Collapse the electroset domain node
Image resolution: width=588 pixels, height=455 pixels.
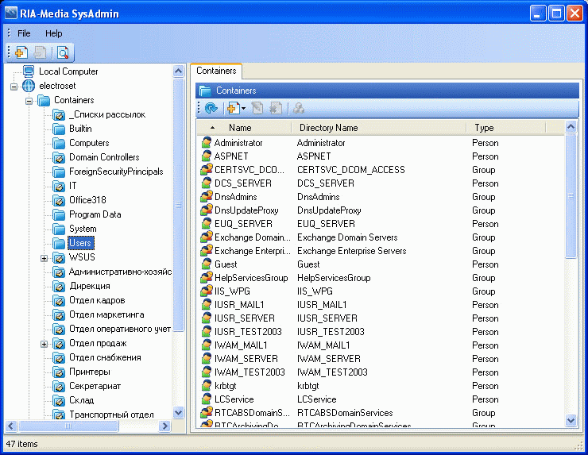point(14,86)
